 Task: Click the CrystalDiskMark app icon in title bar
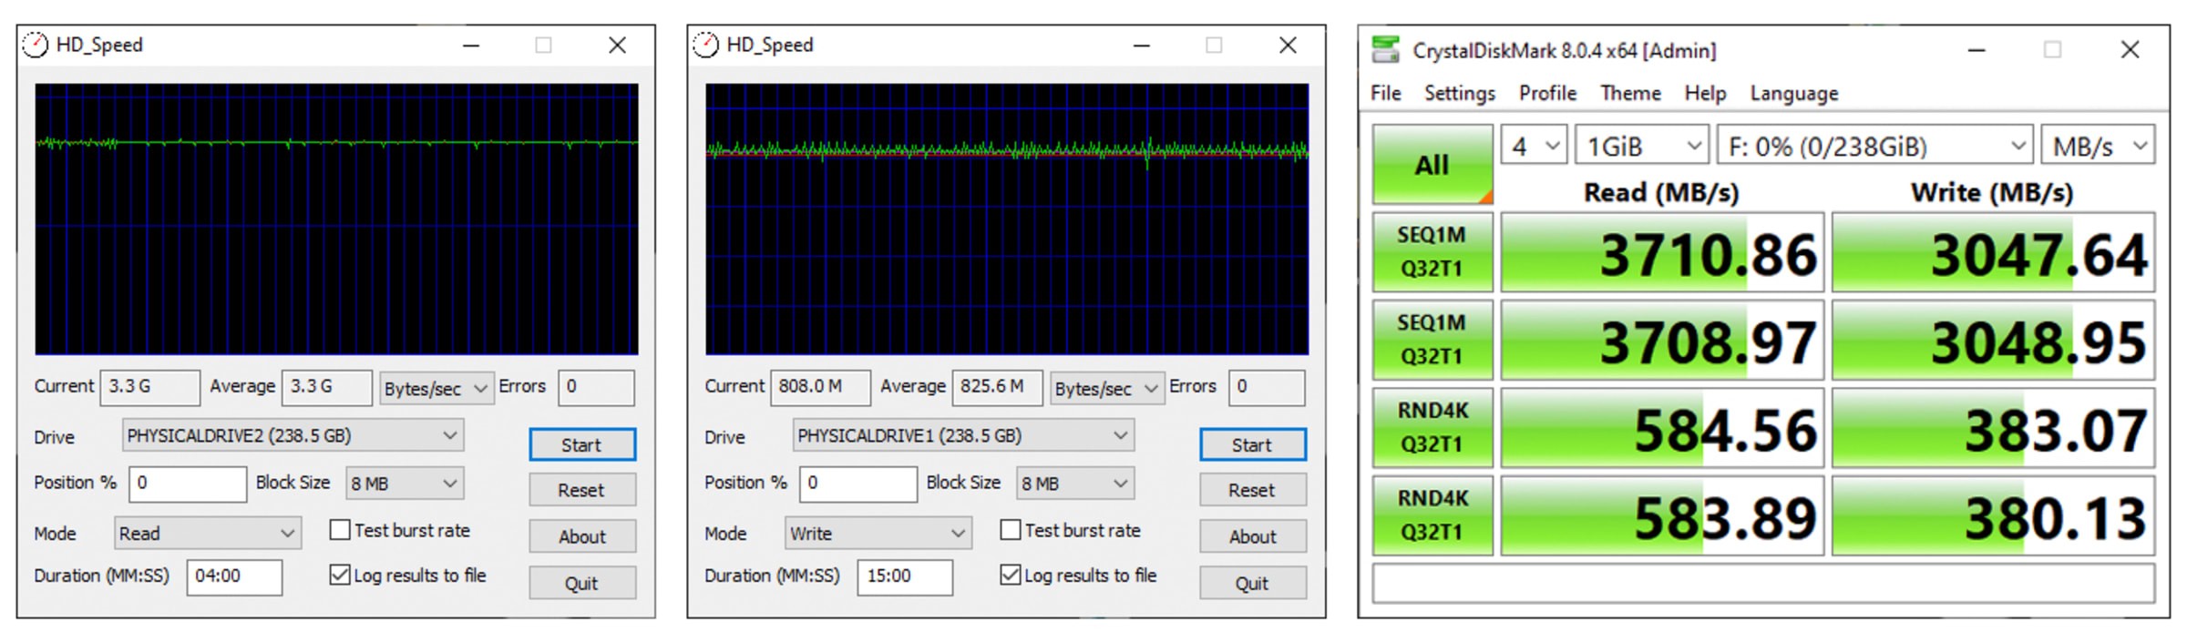click(x=1386, y=50)
